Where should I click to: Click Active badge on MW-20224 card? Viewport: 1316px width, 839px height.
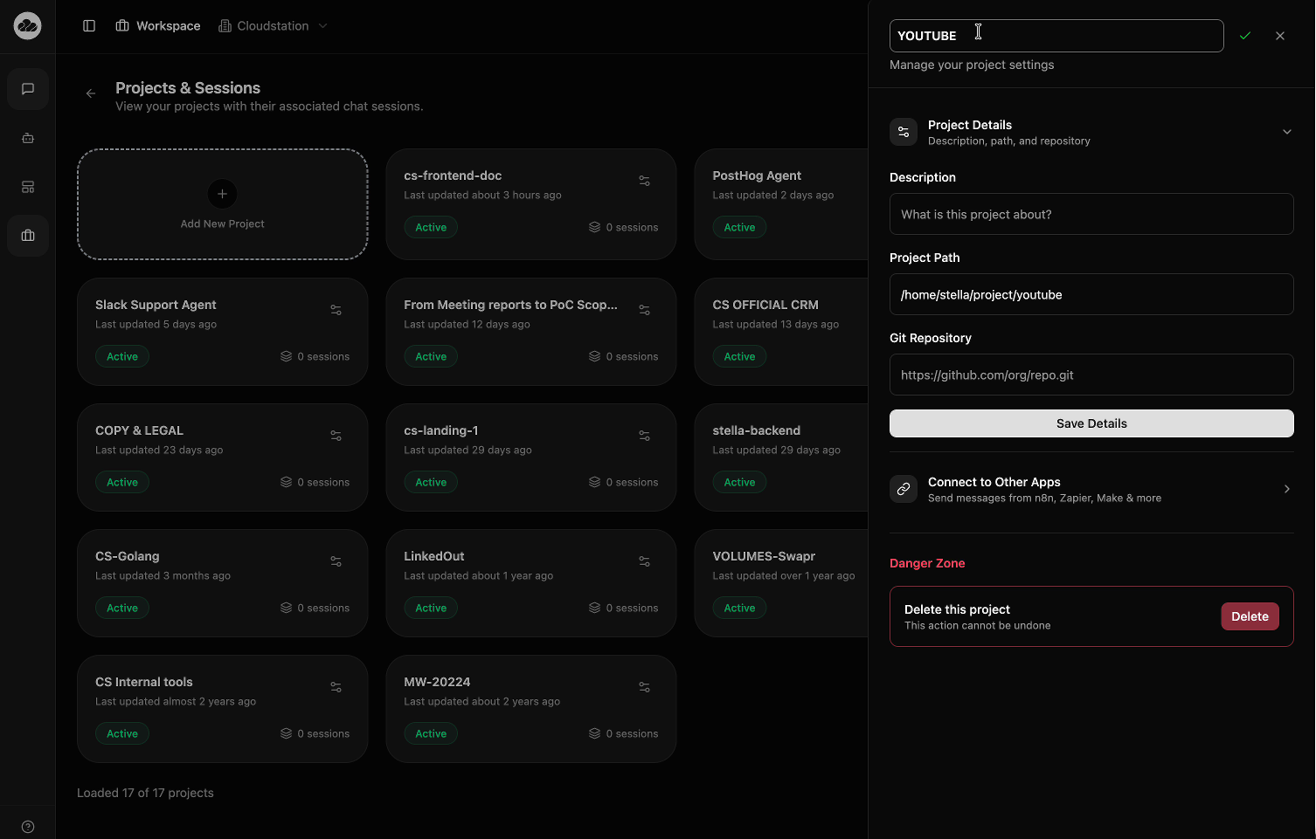[x=431, y=733]
